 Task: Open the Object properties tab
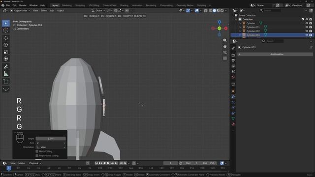point(233,91)
